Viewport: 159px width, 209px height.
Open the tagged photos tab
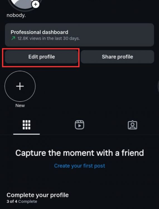[x=132, y=125]
